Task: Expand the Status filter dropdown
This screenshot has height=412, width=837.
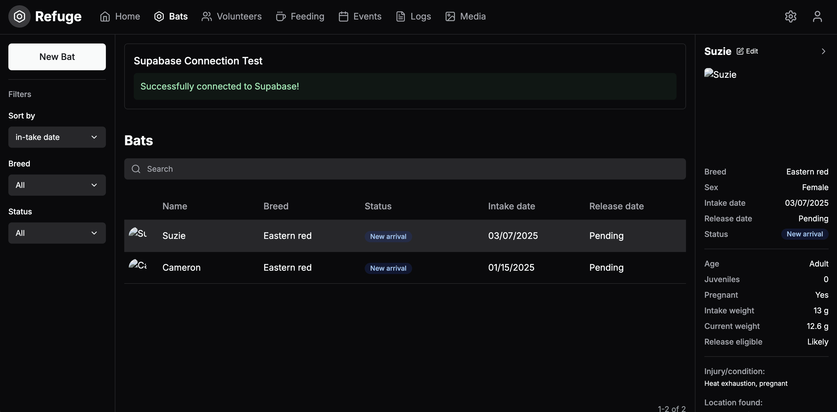Action: point(57,233)
